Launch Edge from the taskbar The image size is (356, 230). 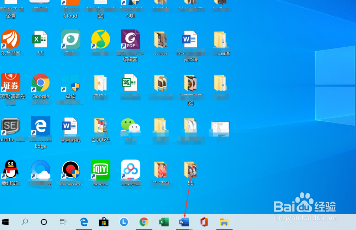[x=84, y=222]
